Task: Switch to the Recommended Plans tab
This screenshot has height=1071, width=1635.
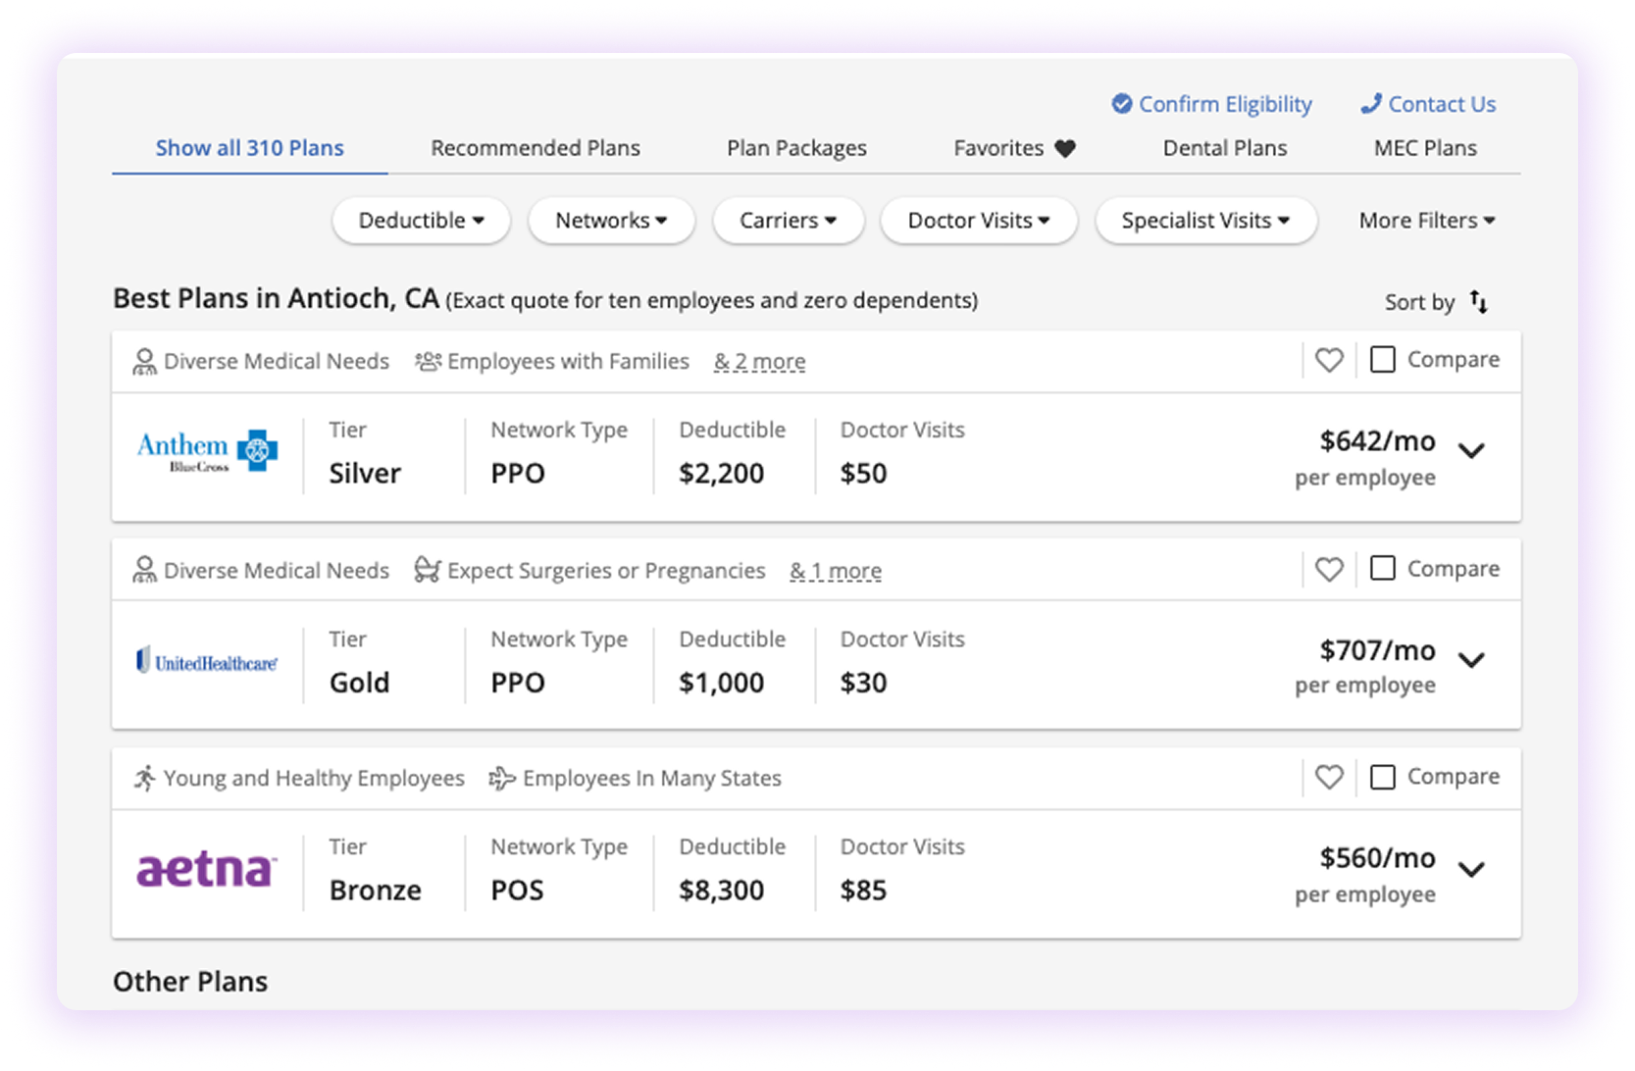Action: (535, 148)
